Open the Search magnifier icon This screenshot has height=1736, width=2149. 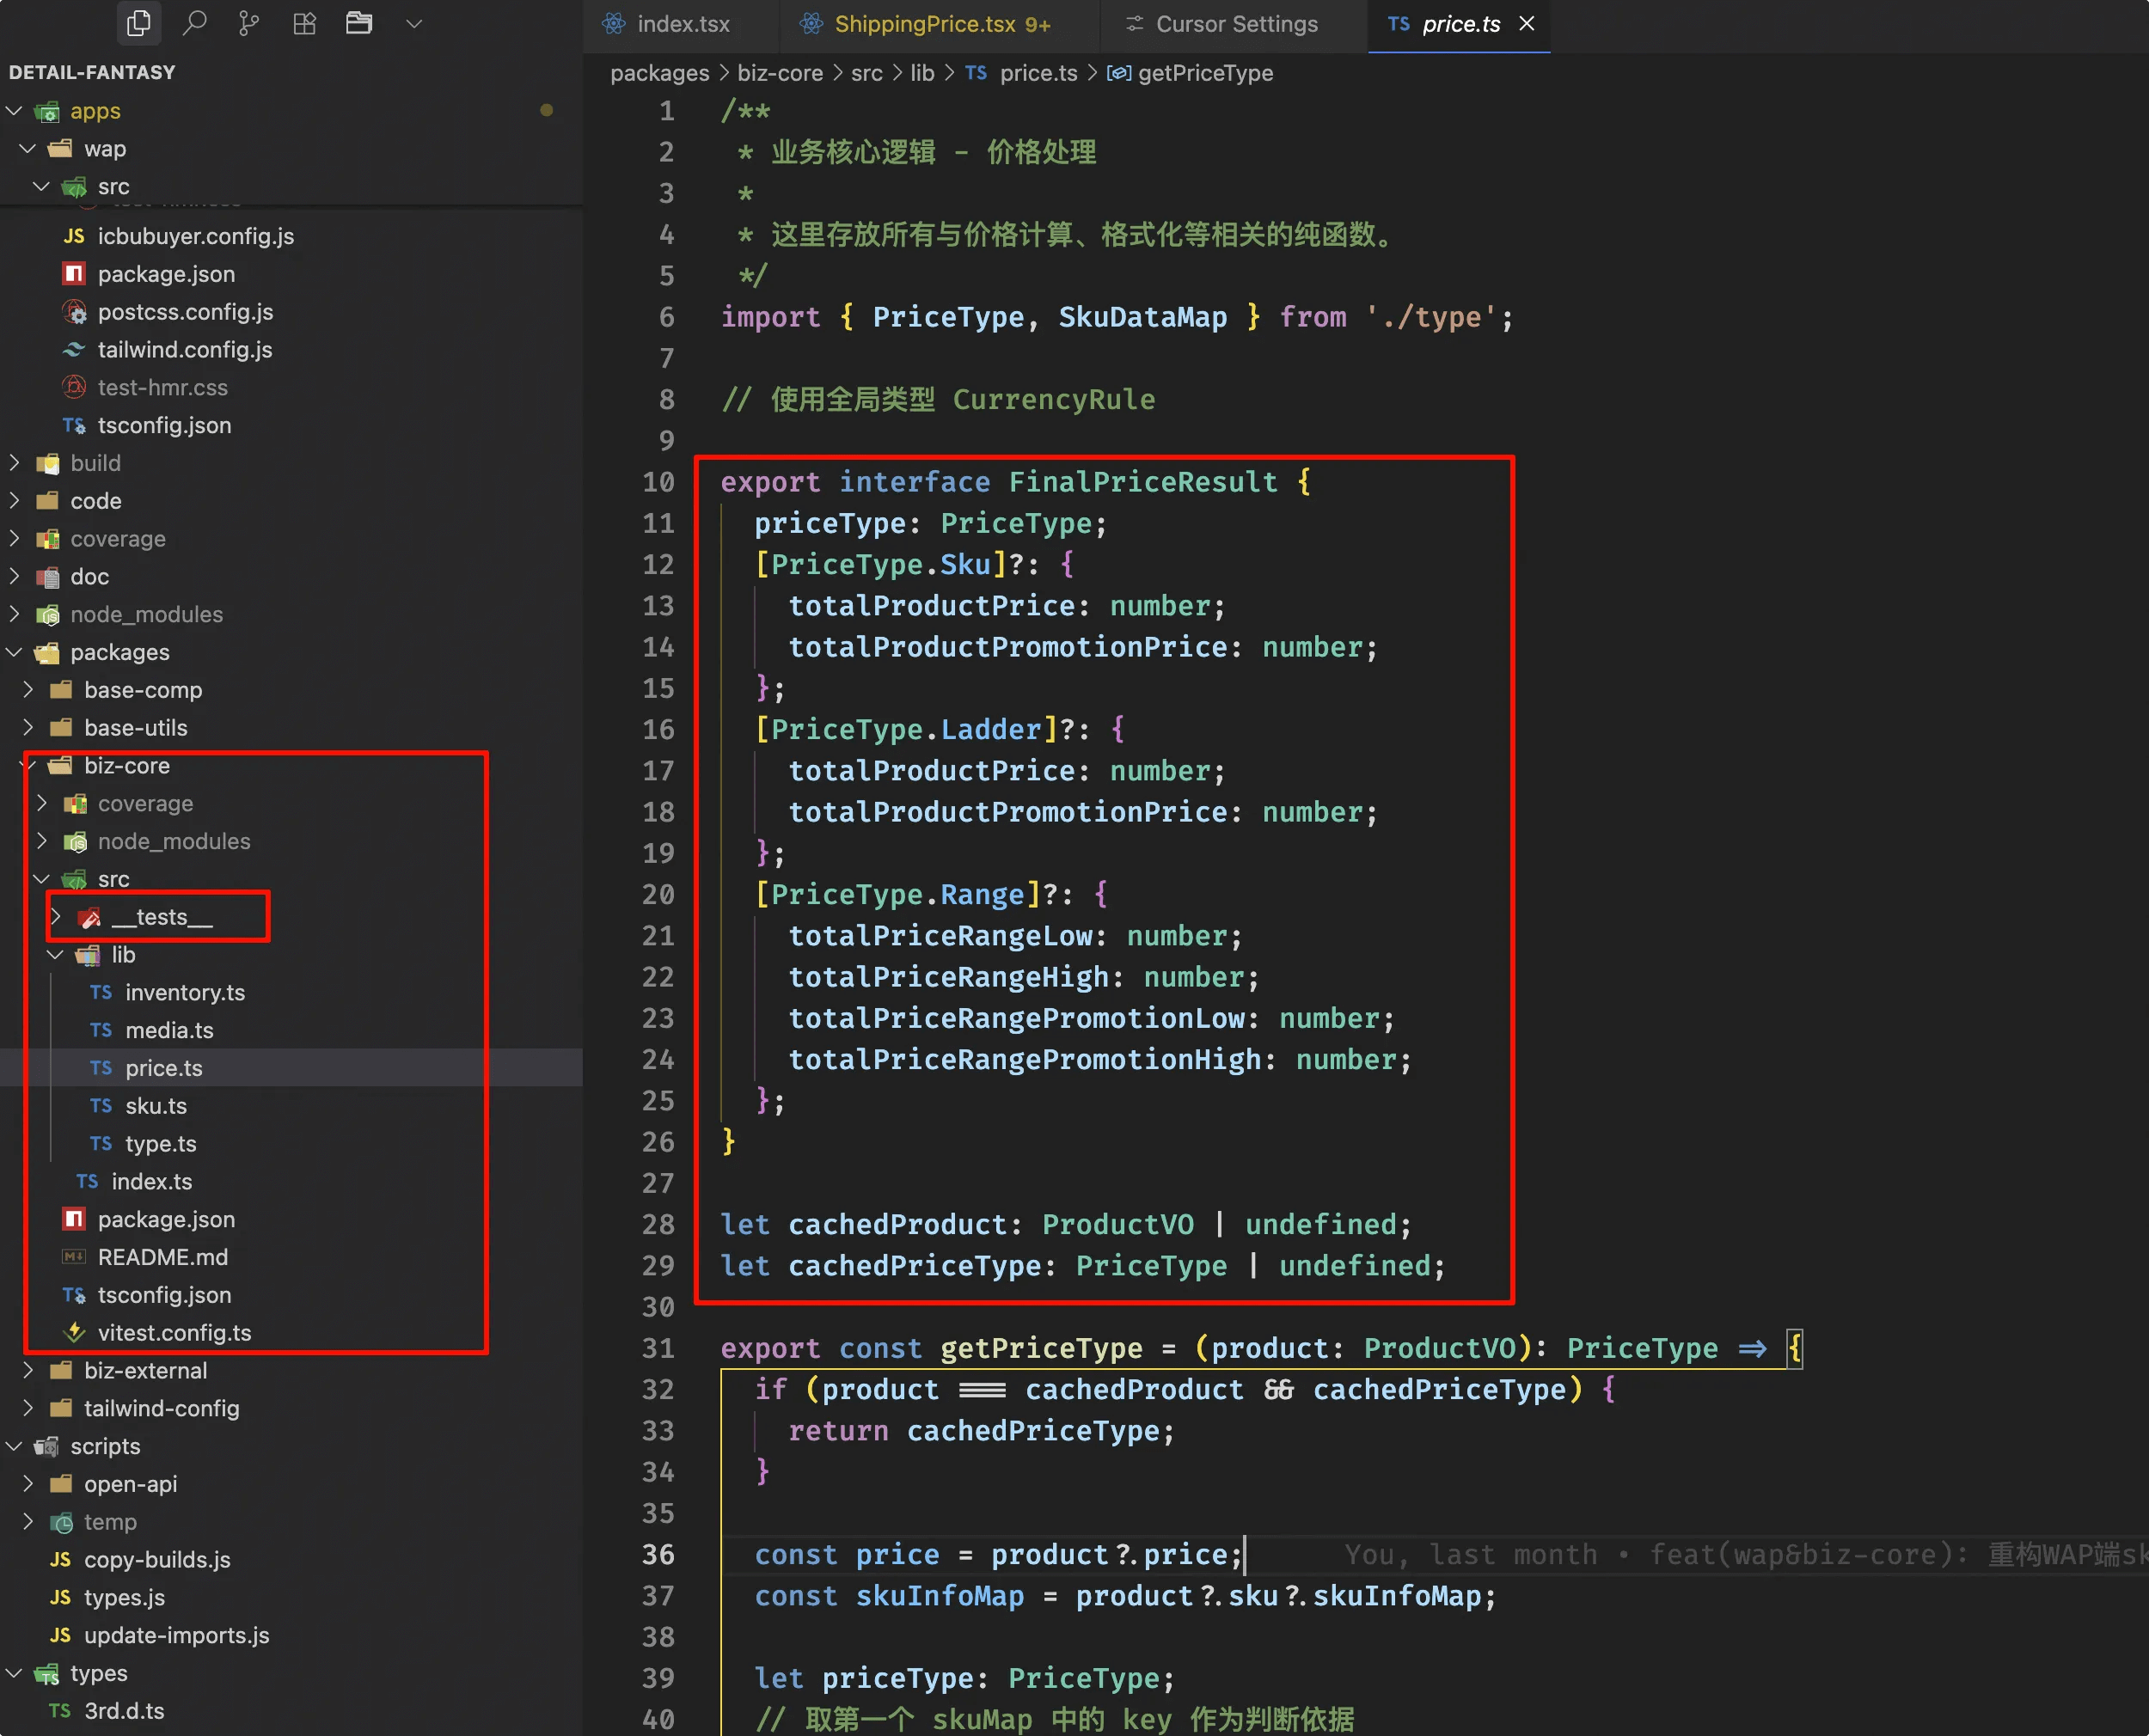tap(194, 23)
